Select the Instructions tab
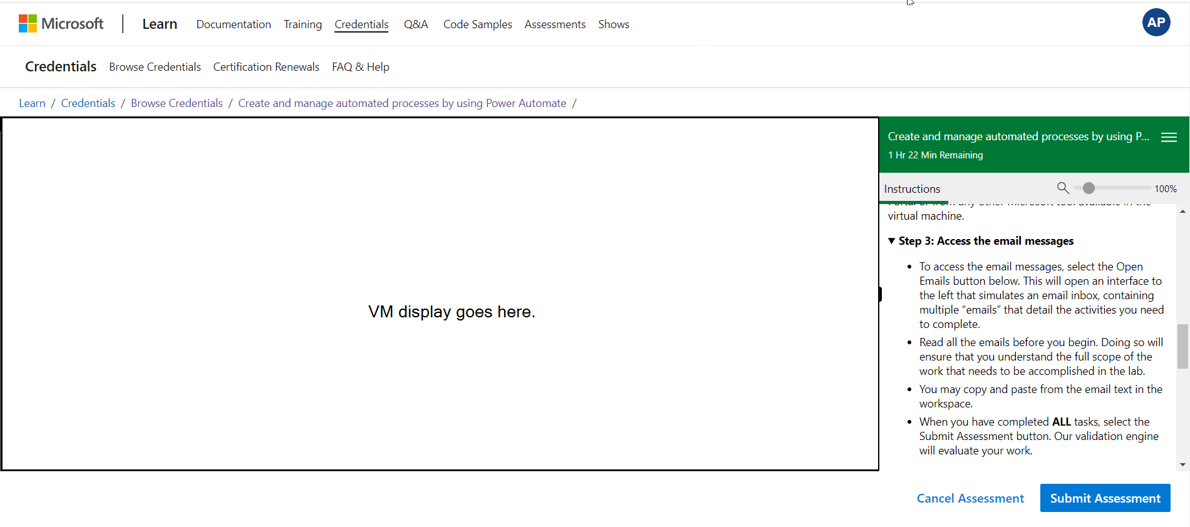Screen dimensions: 1190x527 912,189
